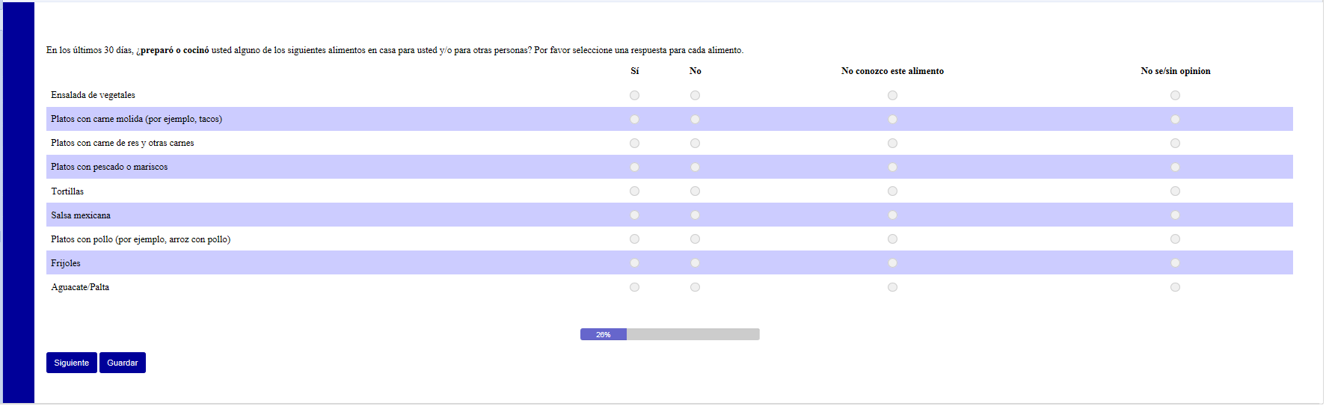Select Sí for Ensalada de vegetales
Screen dimensions: 1326x409
click(634, 96)
